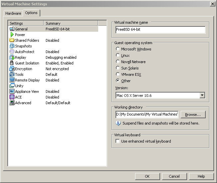
Task: Click the green Power icon
Action: [12, 34]
